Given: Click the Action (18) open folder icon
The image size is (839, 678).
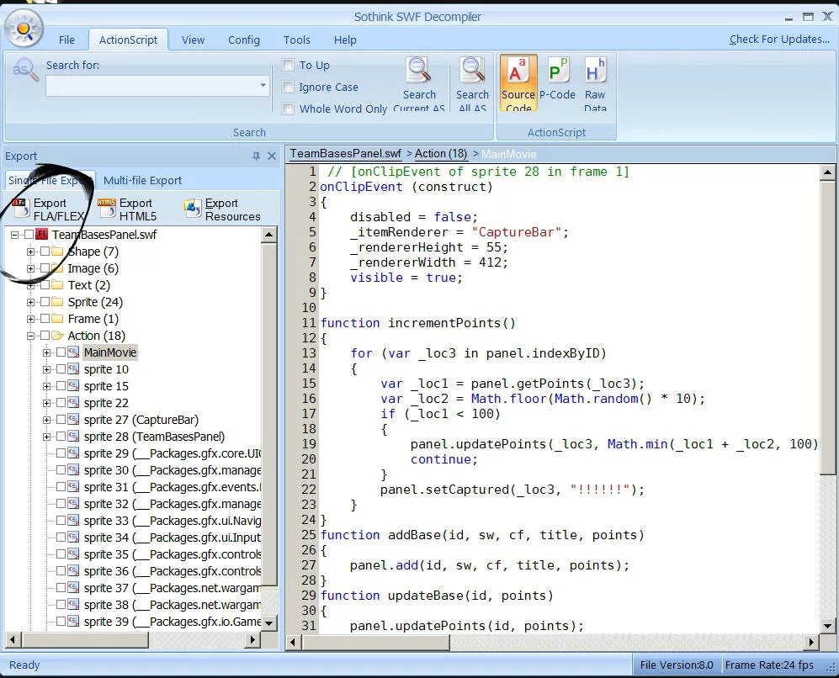Looking at the screenshot, I should pyautogui.click(x=58, y=336).
